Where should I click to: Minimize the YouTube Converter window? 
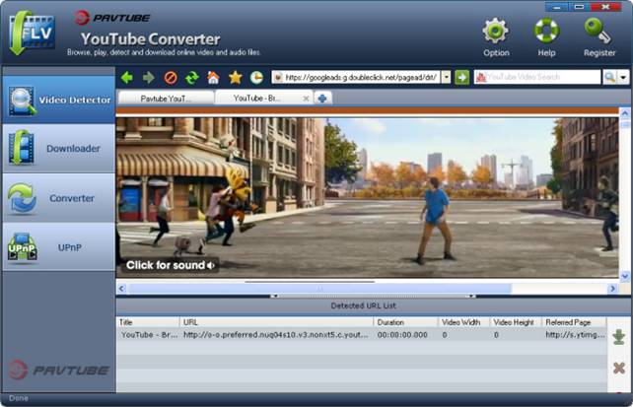pyautogui.click(x=557, y=7)
